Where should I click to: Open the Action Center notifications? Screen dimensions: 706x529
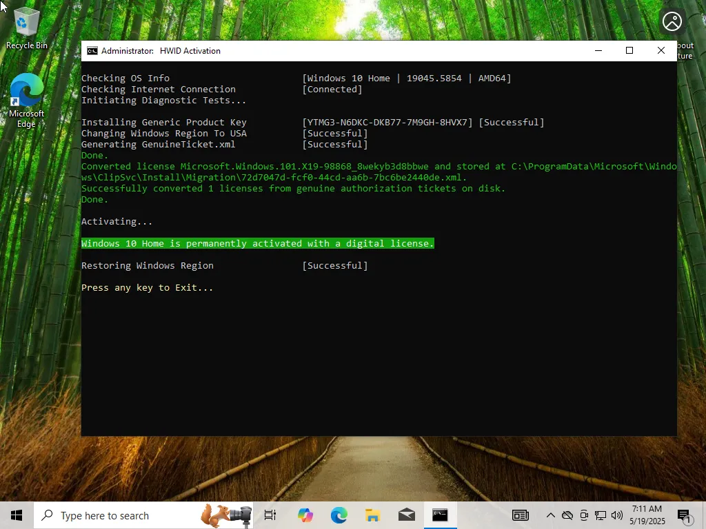683,515
